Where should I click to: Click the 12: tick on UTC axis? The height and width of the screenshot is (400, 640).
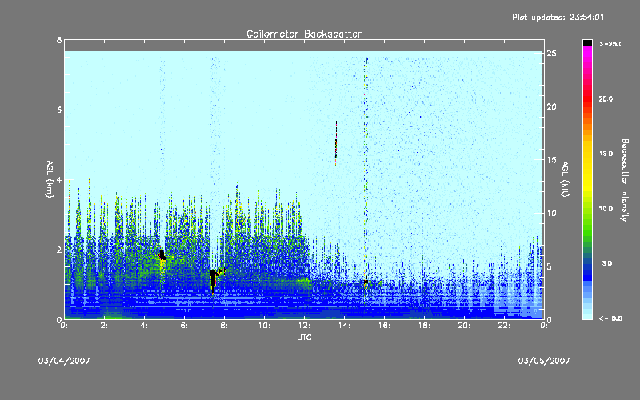pyautogui.click(x=304, y=326)
